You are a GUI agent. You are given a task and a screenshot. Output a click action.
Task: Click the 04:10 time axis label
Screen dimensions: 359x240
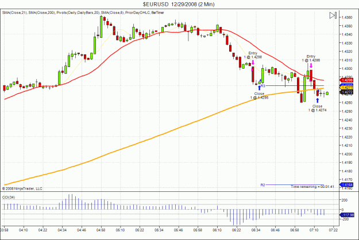click(x=23, y=230)
